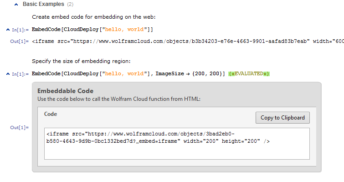This screenshot has height=182, width=344.
Task: Click inside the iframe code text box
Action: click(x=177, y=144)
